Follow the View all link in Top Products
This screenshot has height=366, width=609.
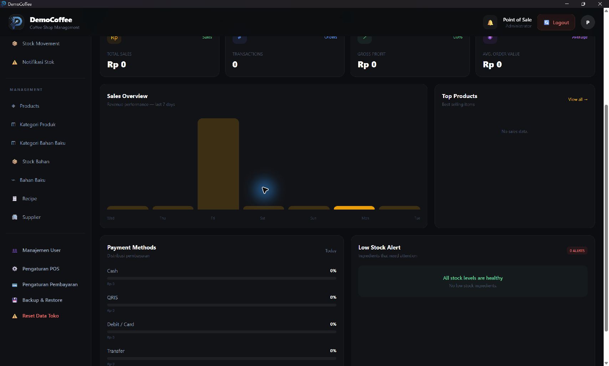pyautogui.click(x=578, y=99)
